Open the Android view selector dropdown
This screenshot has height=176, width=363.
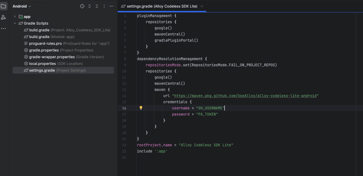(x=22, y=6)
